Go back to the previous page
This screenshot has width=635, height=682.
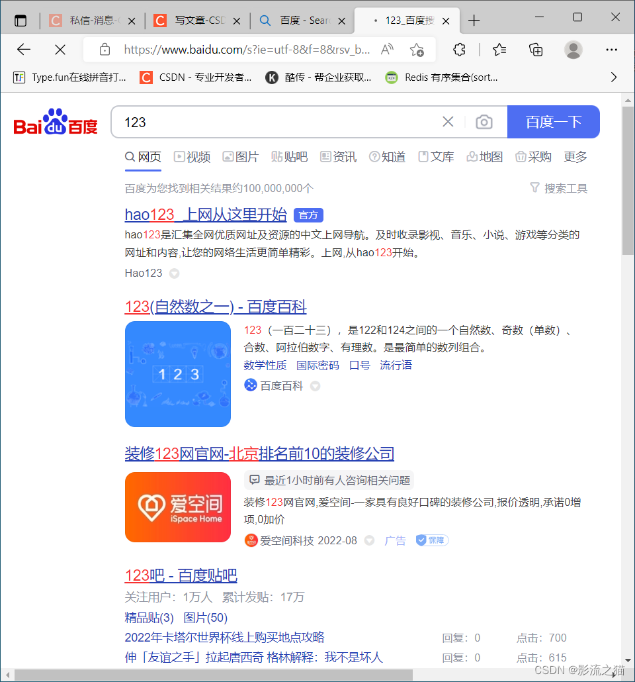click(x=23, y=50)
